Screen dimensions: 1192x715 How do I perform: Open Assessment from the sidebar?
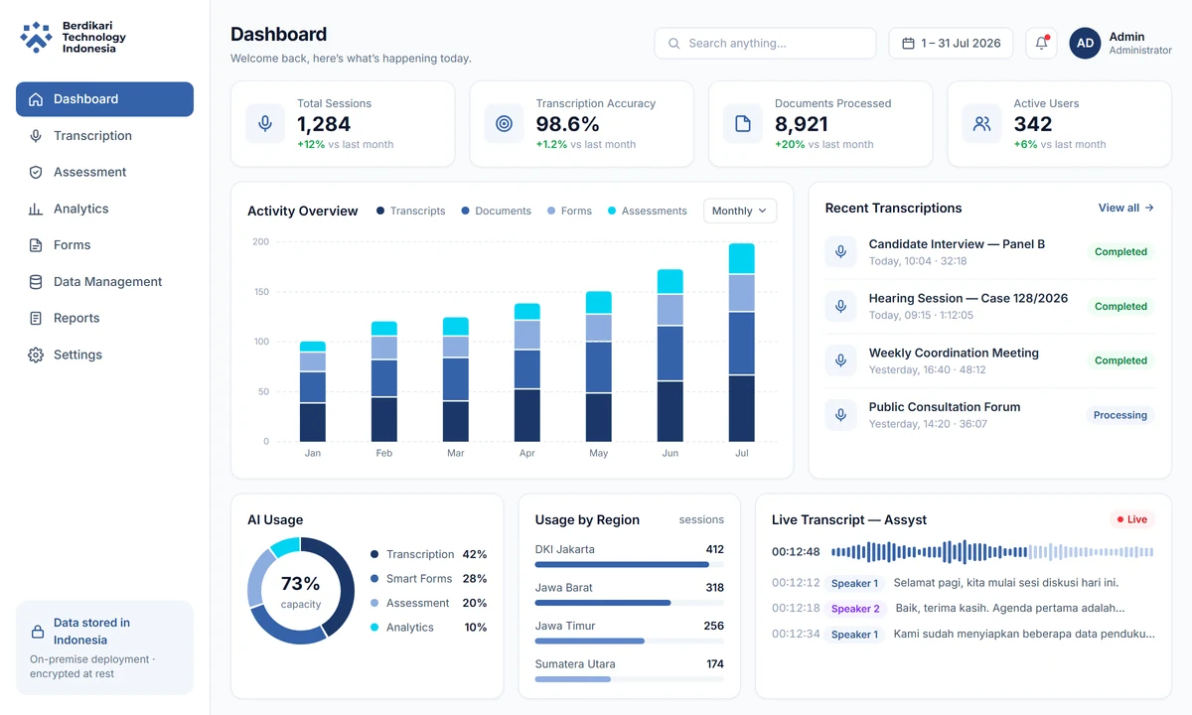click(x=104, y=172)
